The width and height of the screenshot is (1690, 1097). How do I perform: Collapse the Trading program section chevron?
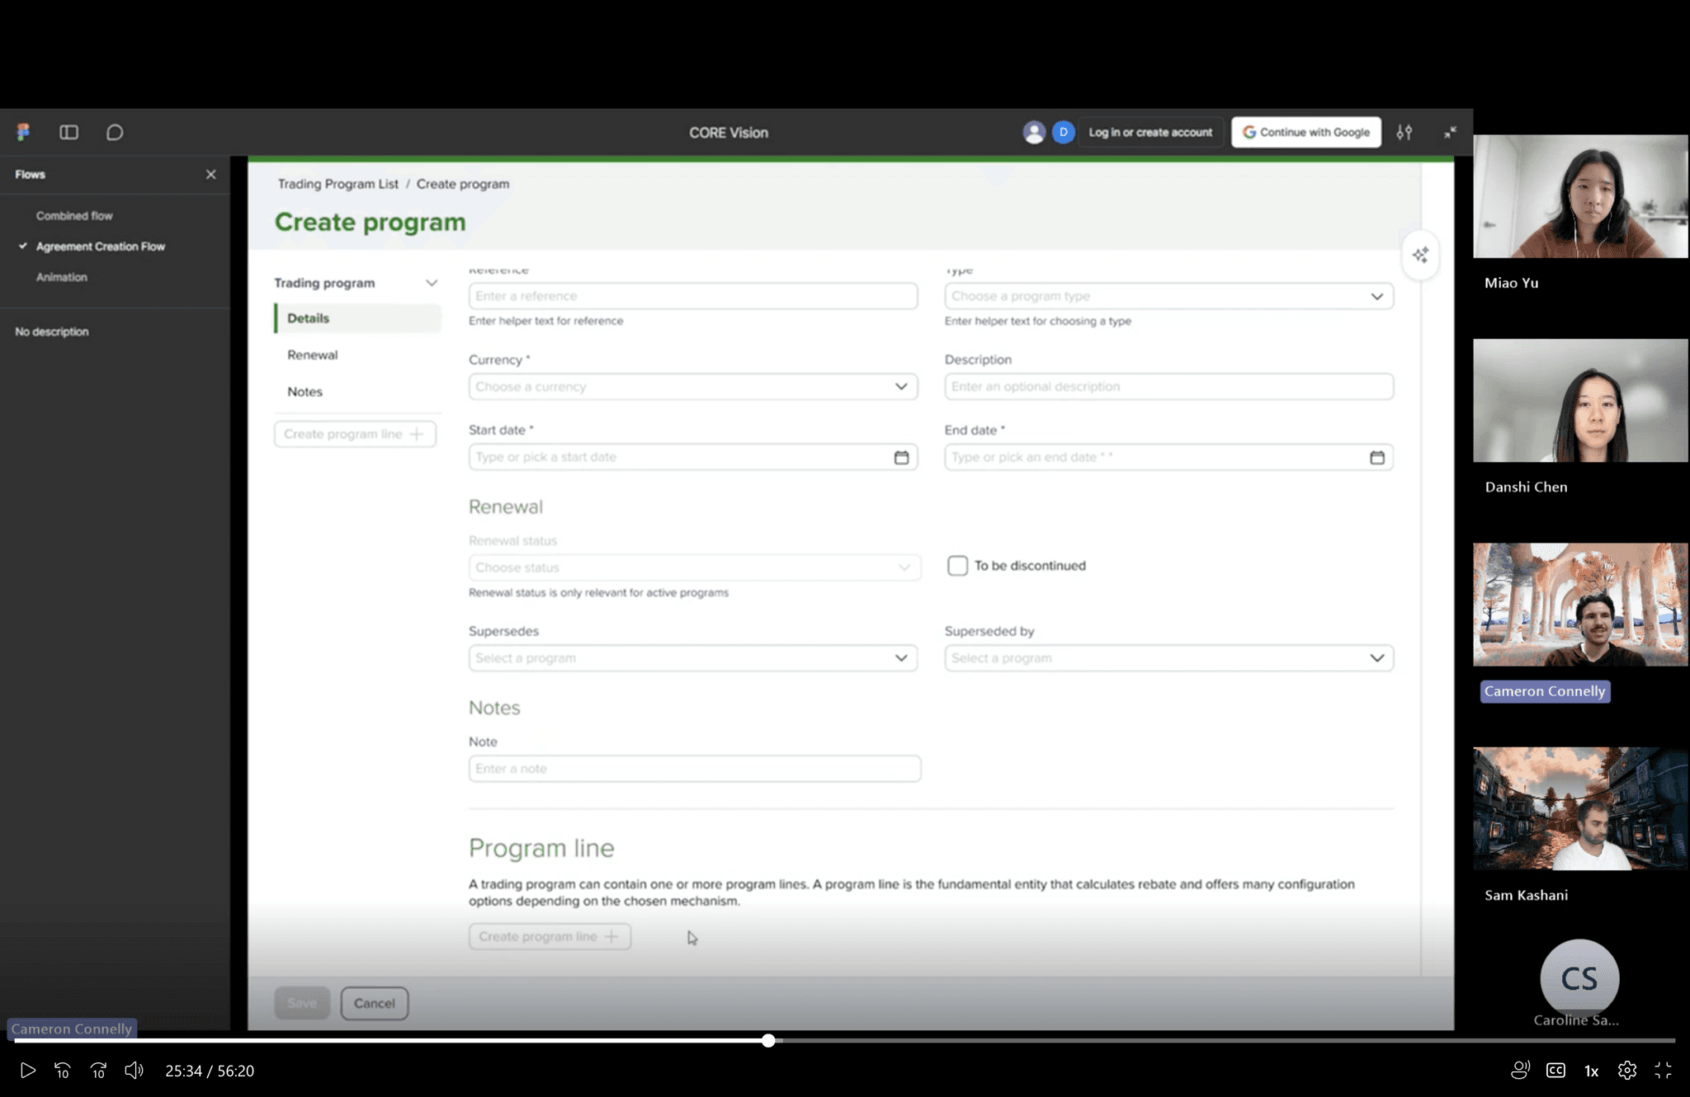(431, 283)
